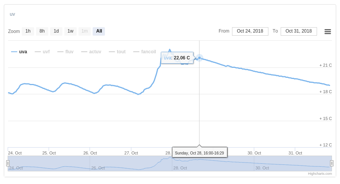
Task: Grab the left navigator handle
Action: pyautogui.click(x=8, y=163)
